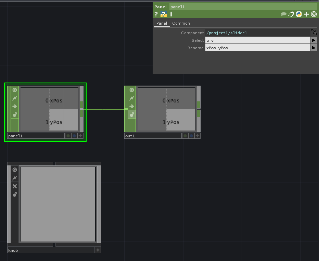The width and height of the screenshot is (319, 261).
Task: Add custom parameter with plus icon
Action: click(306, 14)
